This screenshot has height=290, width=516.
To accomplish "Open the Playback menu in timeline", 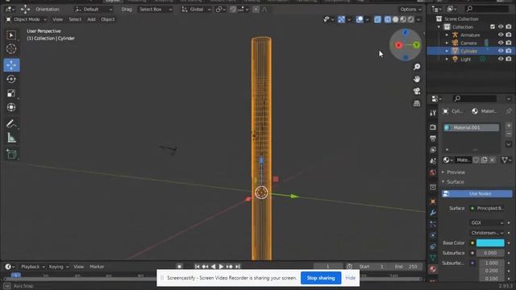I will (30, 267).
